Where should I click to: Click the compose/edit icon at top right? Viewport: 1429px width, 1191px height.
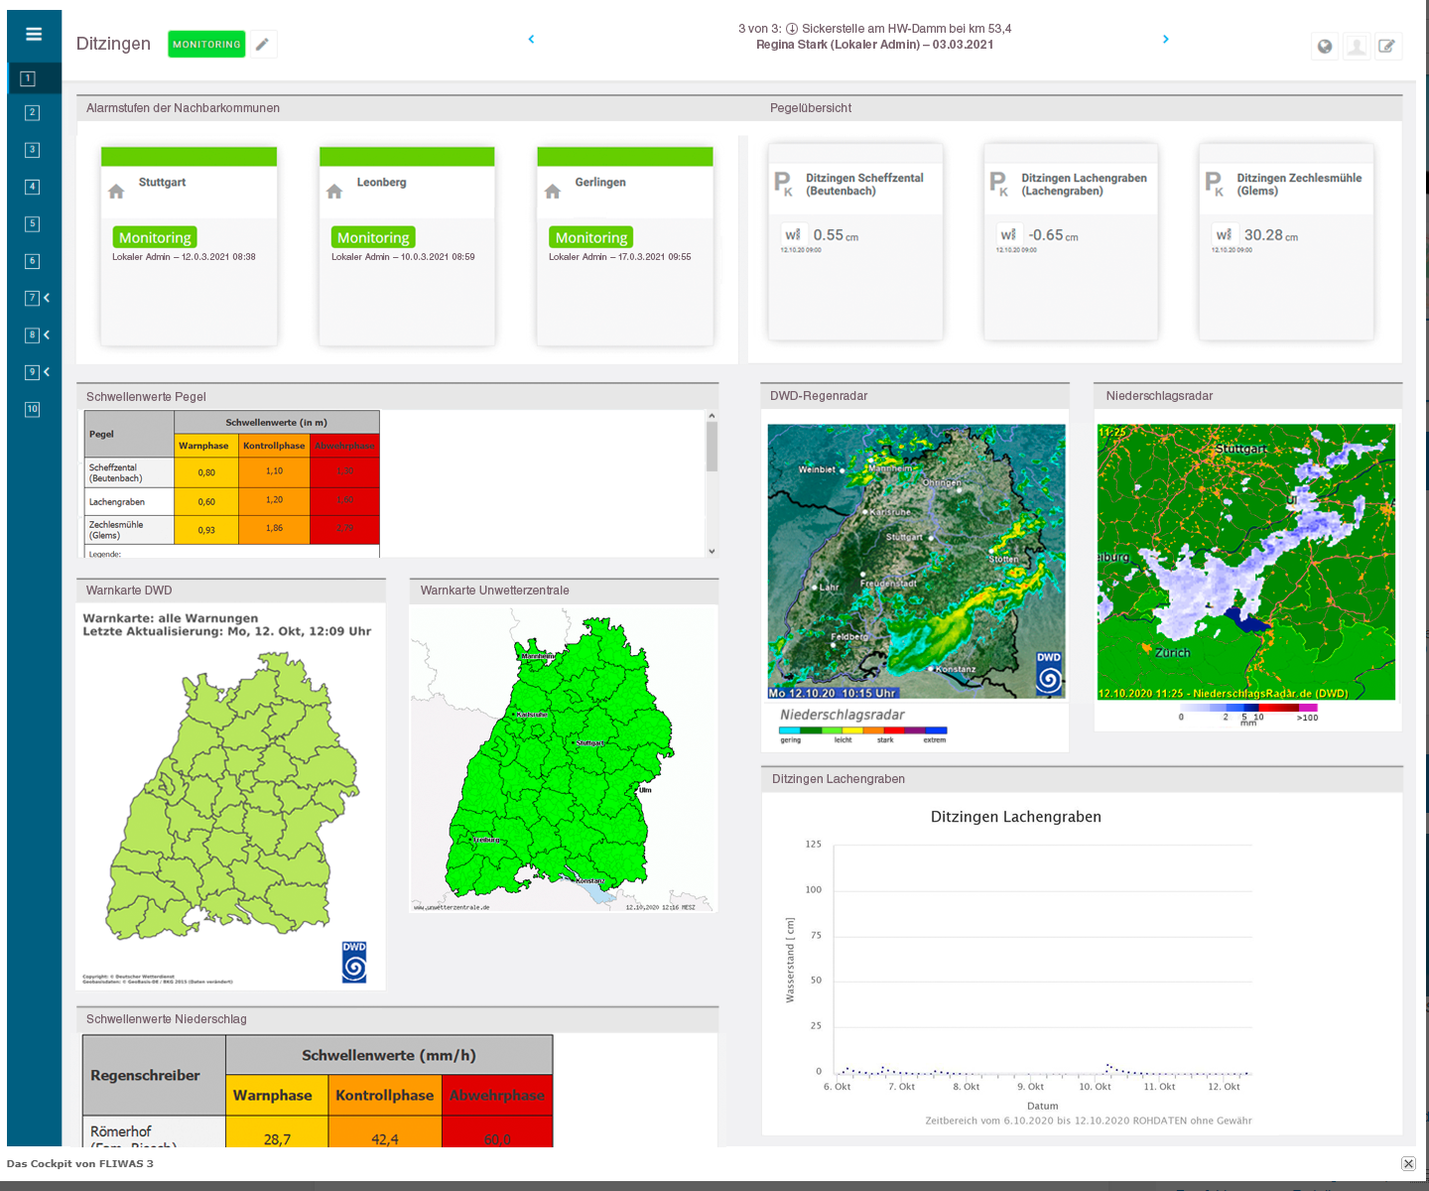(x=1388, y=46)
